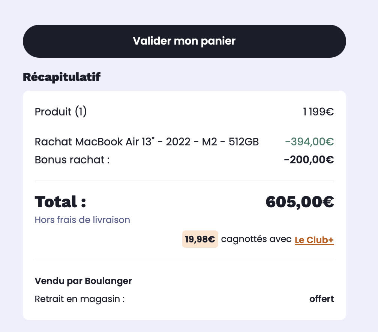Click the 1 199€ product price
Screen dimensions: 378x332
coord(318,112)
